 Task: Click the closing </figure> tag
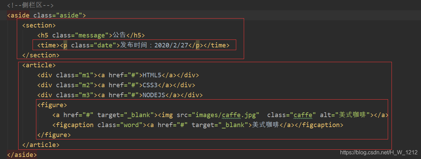[54, 135]
